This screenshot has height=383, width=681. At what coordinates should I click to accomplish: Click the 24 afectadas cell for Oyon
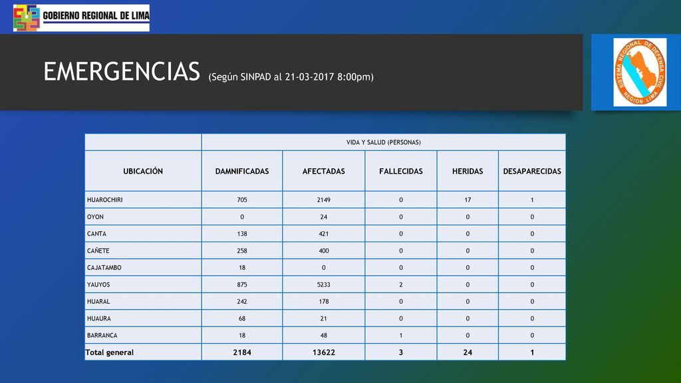coord(324,217)
